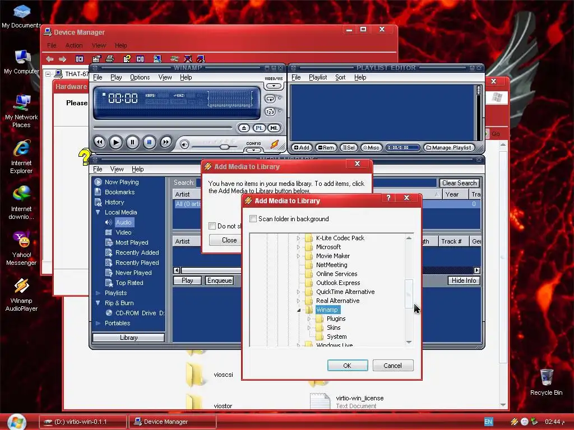574x430 pixels.
Task: Click the playlist Add button
Action: [302, 147]
